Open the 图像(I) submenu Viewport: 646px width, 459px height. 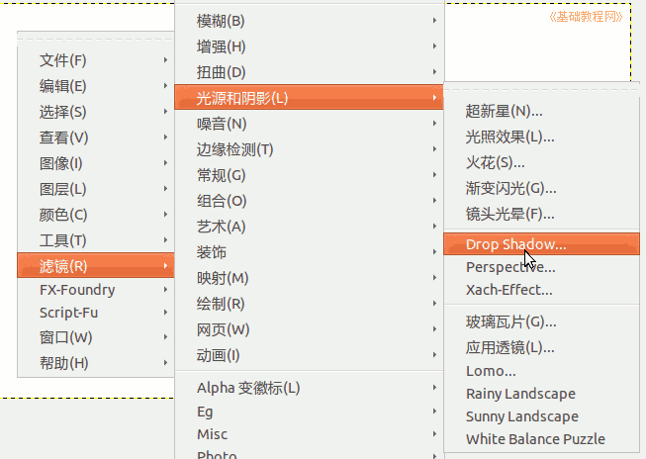pos(96,163)
